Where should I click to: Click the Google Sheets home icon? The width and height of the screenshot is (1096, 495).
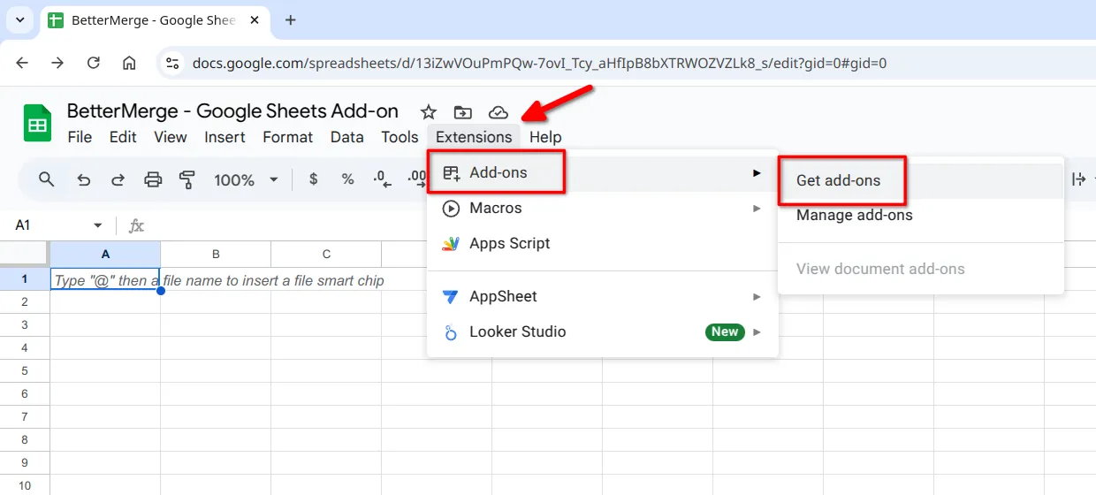37,123
